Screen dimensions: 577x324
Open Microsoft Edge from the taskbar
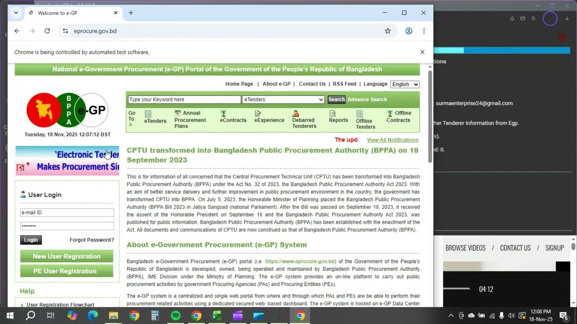[92, 315]
